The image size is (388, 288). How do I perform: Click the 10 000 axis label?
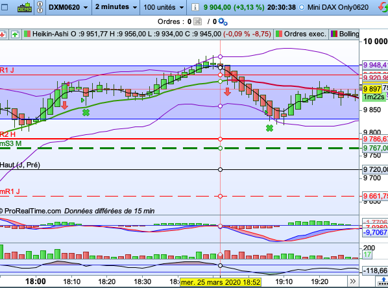375,42
